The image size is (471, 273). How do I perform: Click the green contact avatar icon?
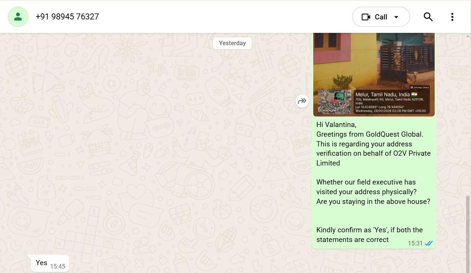coord(18,17)
